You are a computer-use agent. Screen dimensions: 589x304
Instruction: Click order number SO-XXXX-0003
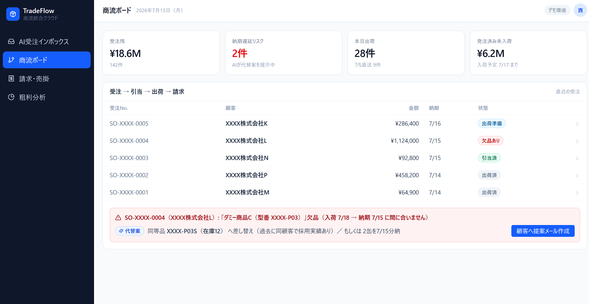(x=129, y=158)
